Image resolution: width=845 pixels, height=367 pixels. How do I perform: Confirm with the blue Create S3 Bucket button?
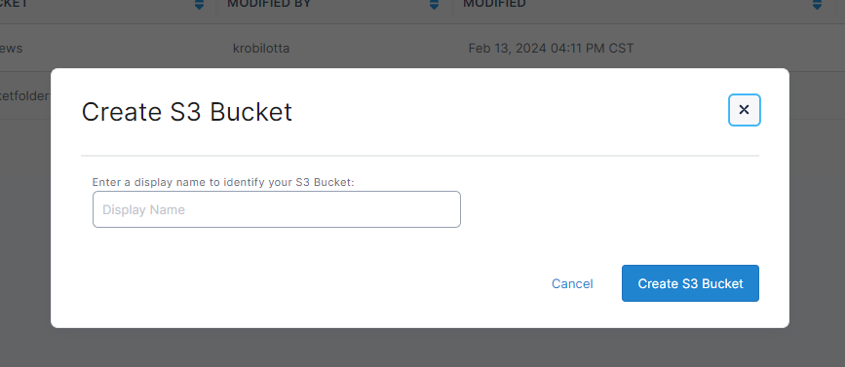tap(690, 283)
